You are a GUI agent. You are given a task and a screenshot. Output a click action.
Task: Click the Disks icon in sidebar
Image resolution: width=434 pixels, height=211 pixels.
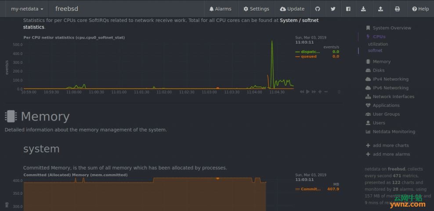368,70
